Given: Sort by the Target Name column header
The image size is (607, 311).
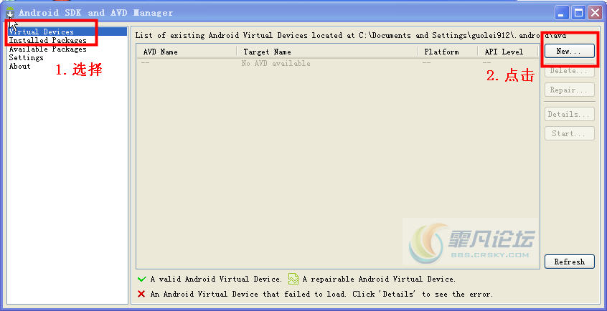Looking at the screenshot, I should pos(327,52).
